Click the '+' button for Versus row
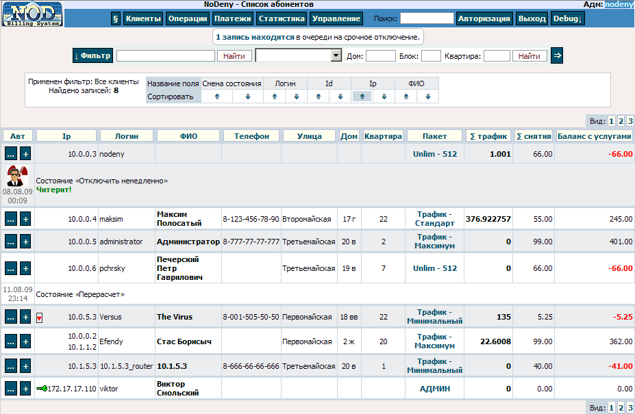The width and height of the screenshot is (635, 414). [x=25, y=317]
